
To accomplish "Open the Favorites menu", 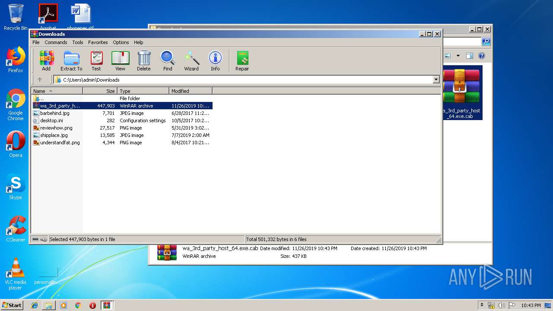I will pyautogui.click(x=98, y=42).
